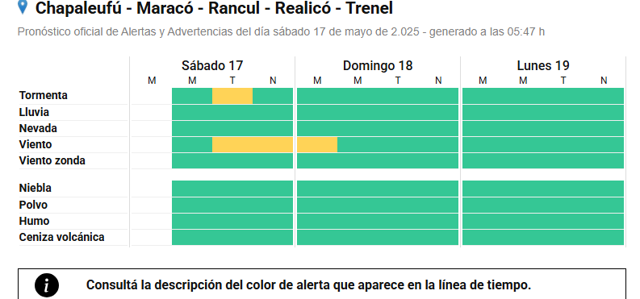640x299 pixels.
Task: Click the Lluvia row label
Action: click(34, 112)
